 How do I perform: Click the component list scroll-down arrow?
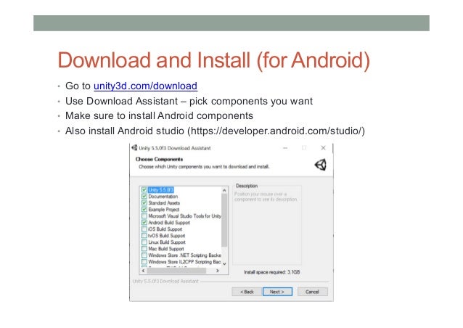tap(224, 263)
